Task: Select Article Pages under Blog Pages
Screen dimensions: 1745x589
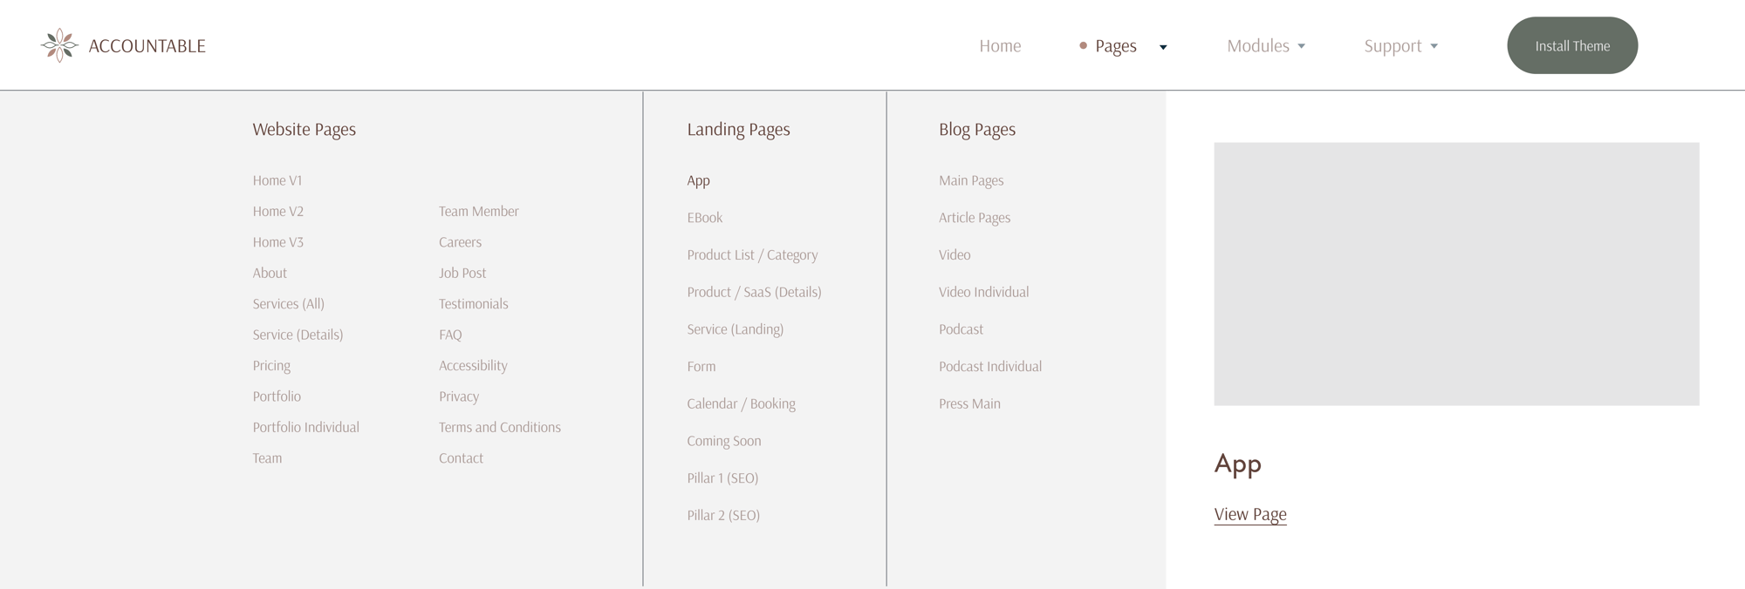Action: click(974, 218)
